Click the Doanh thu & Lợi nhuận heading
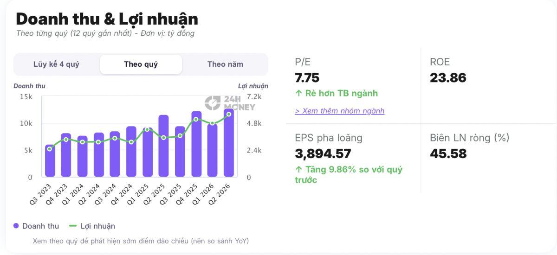Image resolution: width=557 pixels, height=255 pixels. [x=107, y=19]
